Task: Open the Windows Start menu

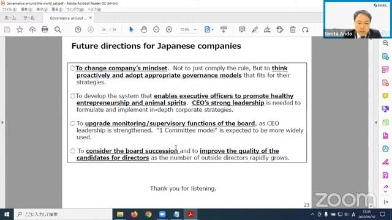Action: tap(7, 215)
